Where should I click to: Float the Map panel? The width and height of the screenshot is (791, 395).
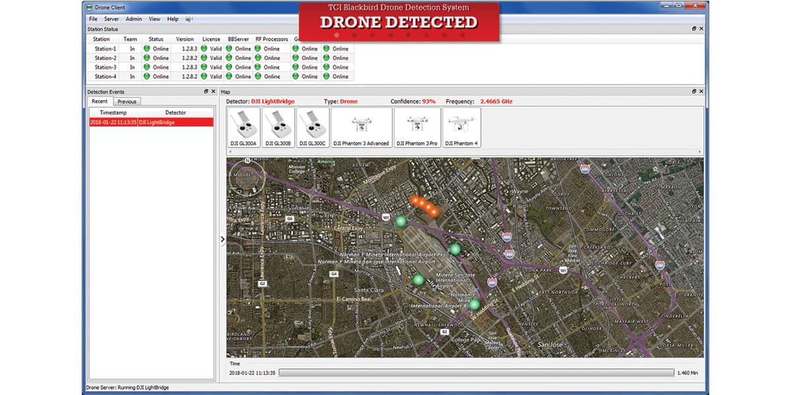click(693, 92)
